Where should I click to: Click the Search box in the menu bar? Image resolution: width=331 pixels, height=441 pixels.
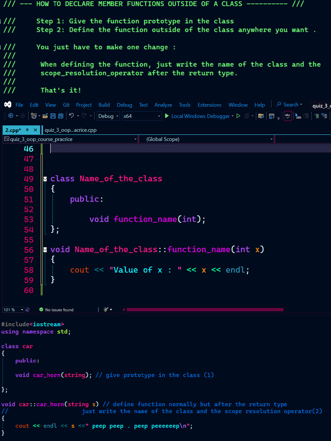289,104
